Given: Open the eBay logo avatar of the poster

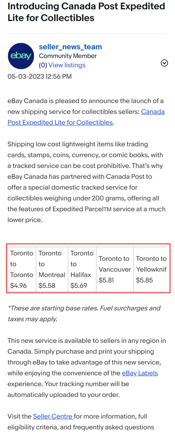Looking at the screenshot, I should 21,56.
